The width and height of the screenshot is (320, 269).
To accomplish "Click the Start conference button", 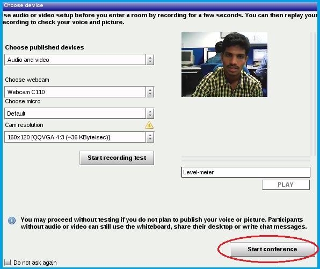I will point(272,249).
